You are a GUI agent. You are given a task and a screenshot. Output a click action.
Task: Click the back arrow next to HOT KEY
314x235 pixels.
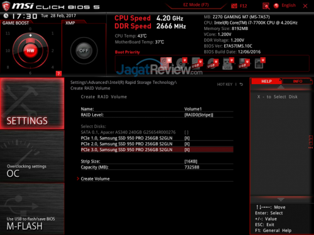241,85
